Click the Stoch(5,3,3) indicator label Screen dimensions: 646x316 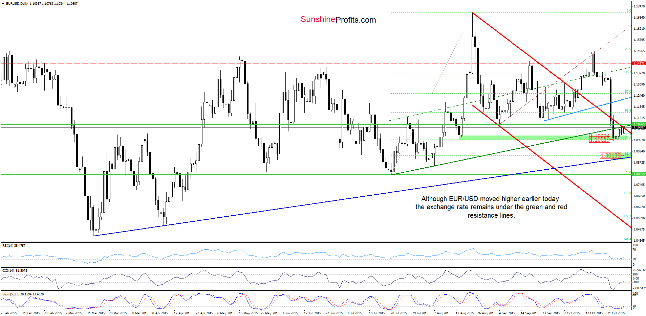coord(23,294)
